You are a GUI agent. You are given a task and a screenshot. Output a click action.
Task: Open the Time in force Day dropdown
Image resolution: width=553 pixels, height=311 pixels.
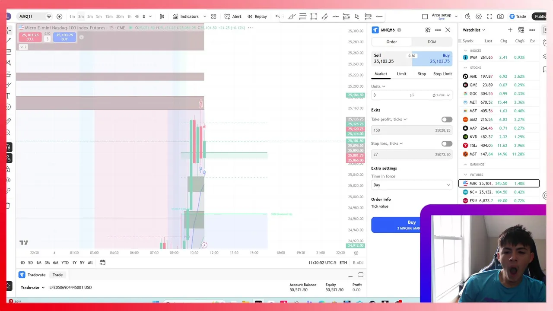[x=412, y=185]
